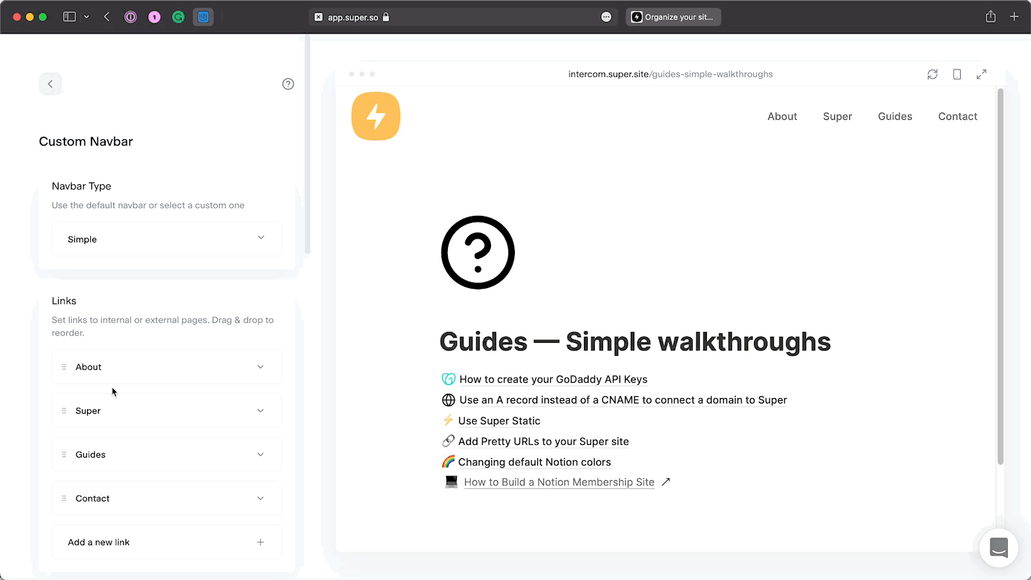Open the 1Password extension icon
Viewport: 1031px width, 580px height.
pyautogui.click(x=131, y=17)
